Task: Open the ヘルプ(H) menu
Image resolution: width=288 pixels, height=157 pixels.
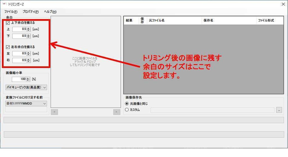Action: 50,12
